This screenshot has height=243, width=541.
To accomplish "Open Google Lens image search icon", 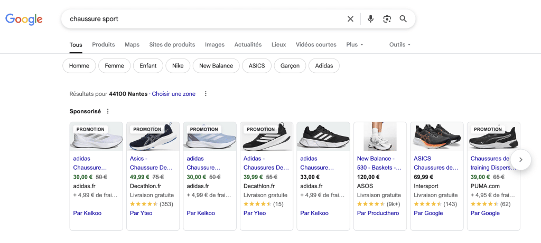I will 387,19.
